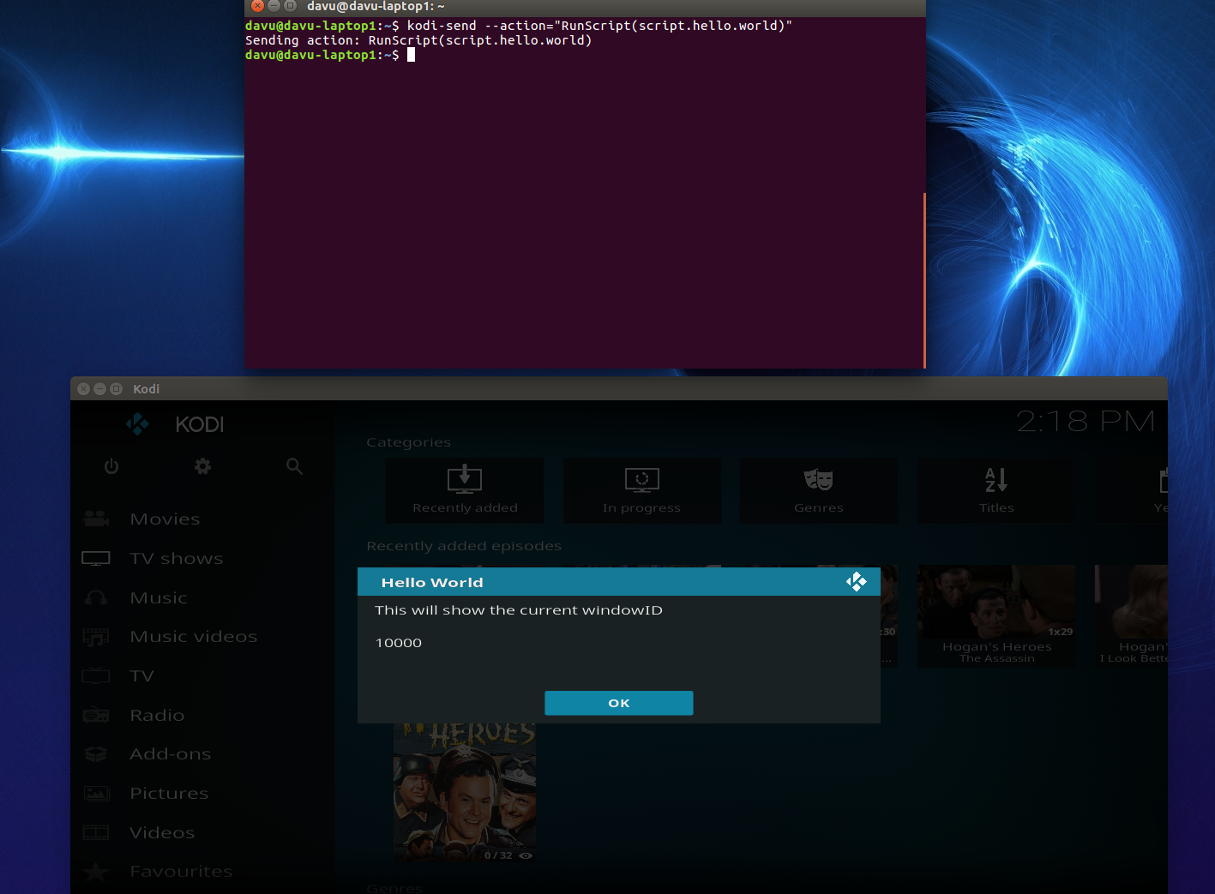This screenshot has height=894, width=1215.
Task: Select Favourites in Kodi sidebar
Action: pyautogui.click(x=181, y=871)
